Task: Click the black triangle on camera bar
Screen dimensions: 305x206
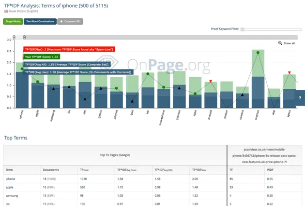Action: [242, 95]
